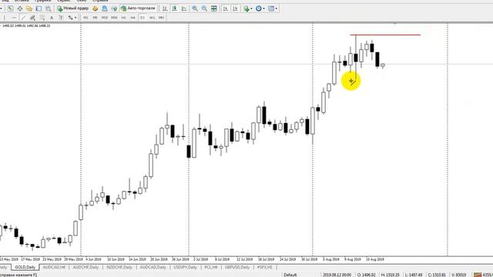This screenshot has width=493, height=277.
Task: Select the Fibonacci retracement tool
Action: coord(42,18)
